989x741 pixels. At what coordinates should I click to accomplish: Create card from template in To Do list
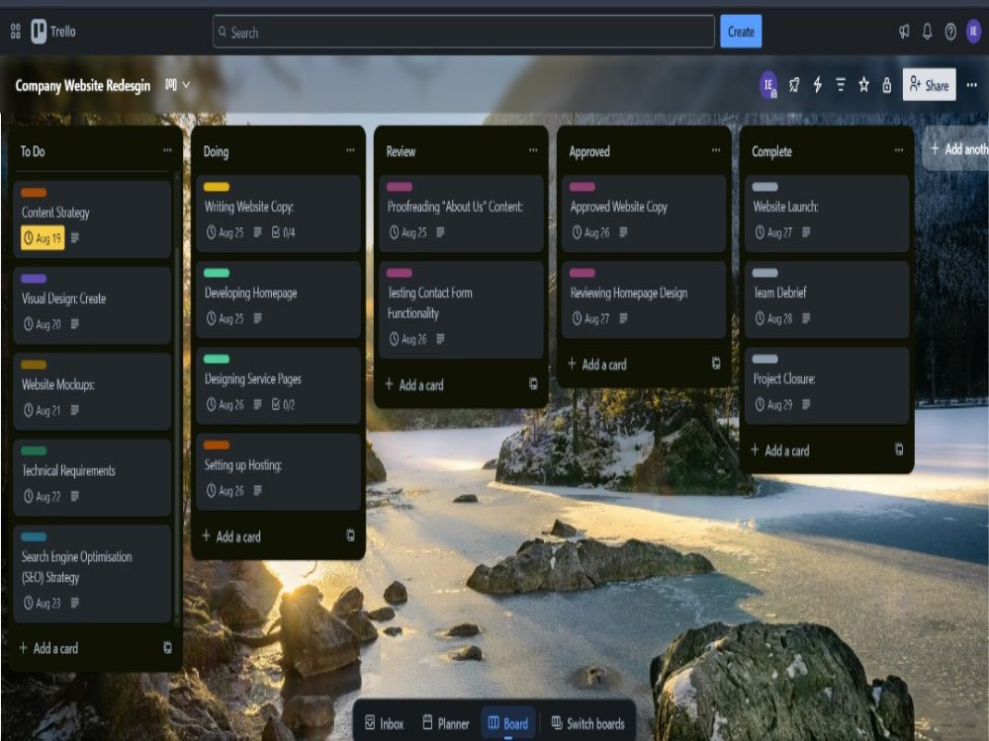pyautogui.click(x=167, y=648)
